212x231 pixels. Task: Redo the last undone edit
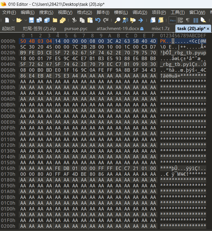[x=106, y=20]
